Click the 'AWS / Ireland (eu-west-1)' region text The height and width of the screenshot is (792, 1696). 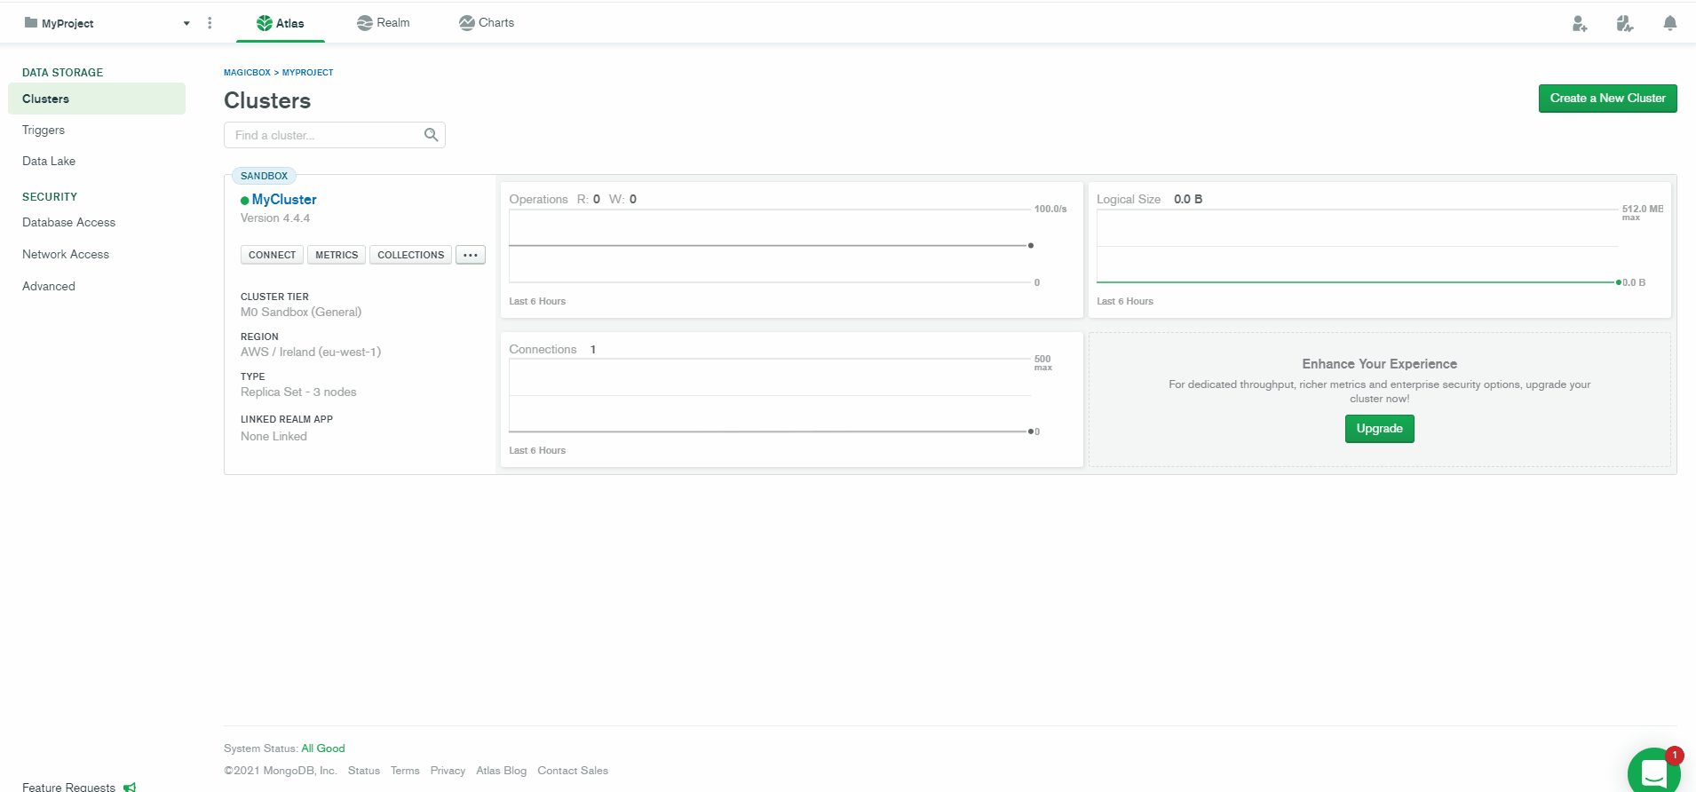pyautogui.click(x=311, y=352)
